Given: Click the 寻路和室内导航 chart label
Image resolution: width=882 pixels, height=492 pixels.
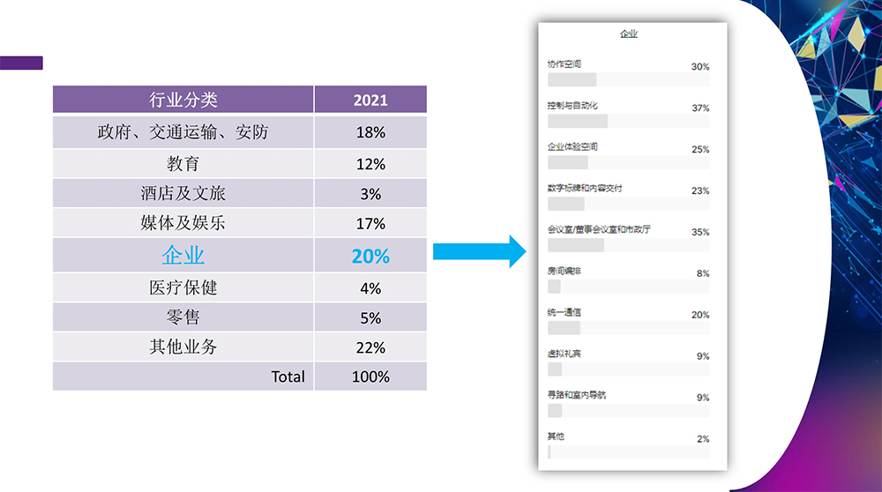Looking at the screenshot, I should click(577, 395).
